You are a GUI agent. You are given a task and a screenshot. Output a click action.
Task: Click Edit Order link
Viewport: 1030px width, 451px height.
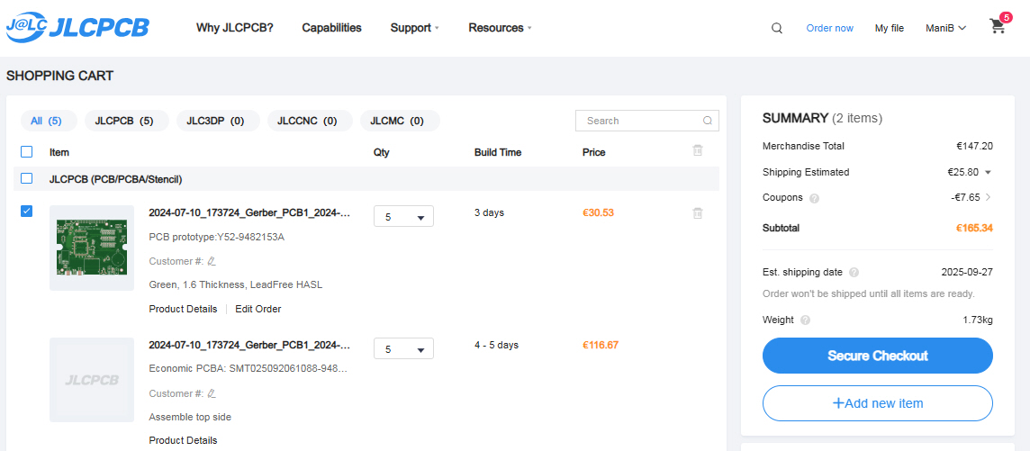pyautogui.click(x=258, y=309)
